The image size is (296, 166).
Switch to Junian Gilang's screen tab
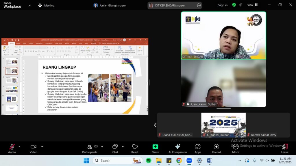coord(110,5)
